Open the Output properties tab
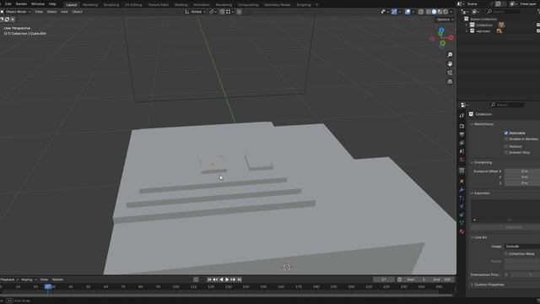 point(462,134)
